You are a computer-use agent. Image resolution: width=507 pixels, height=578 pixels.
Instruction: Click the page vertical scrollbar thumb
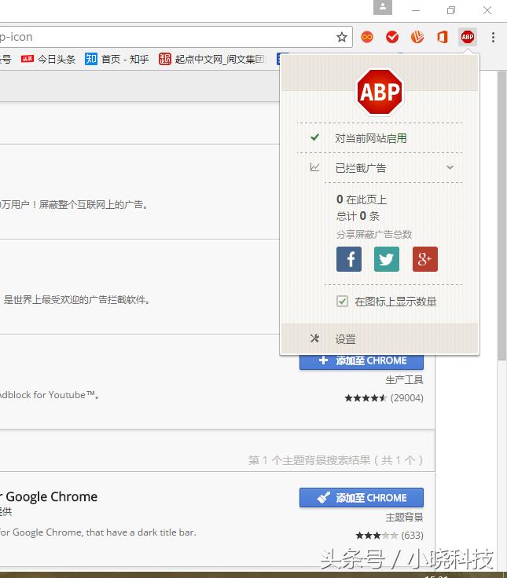click(502, 216)
